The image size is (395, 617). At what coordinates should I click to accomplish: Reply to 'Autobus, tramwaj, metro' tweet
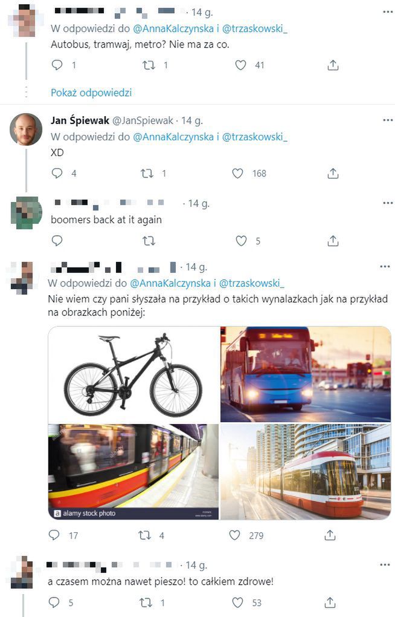(x=57, y=65)
